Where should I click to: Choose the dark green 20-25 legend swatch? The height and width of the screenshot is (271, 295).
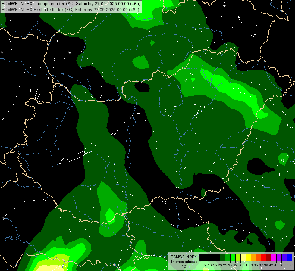[223, 257]
